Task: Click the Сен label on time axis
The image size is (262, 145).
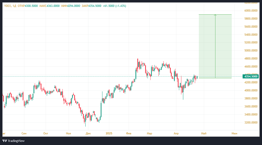Action: (x=24, y=133)
